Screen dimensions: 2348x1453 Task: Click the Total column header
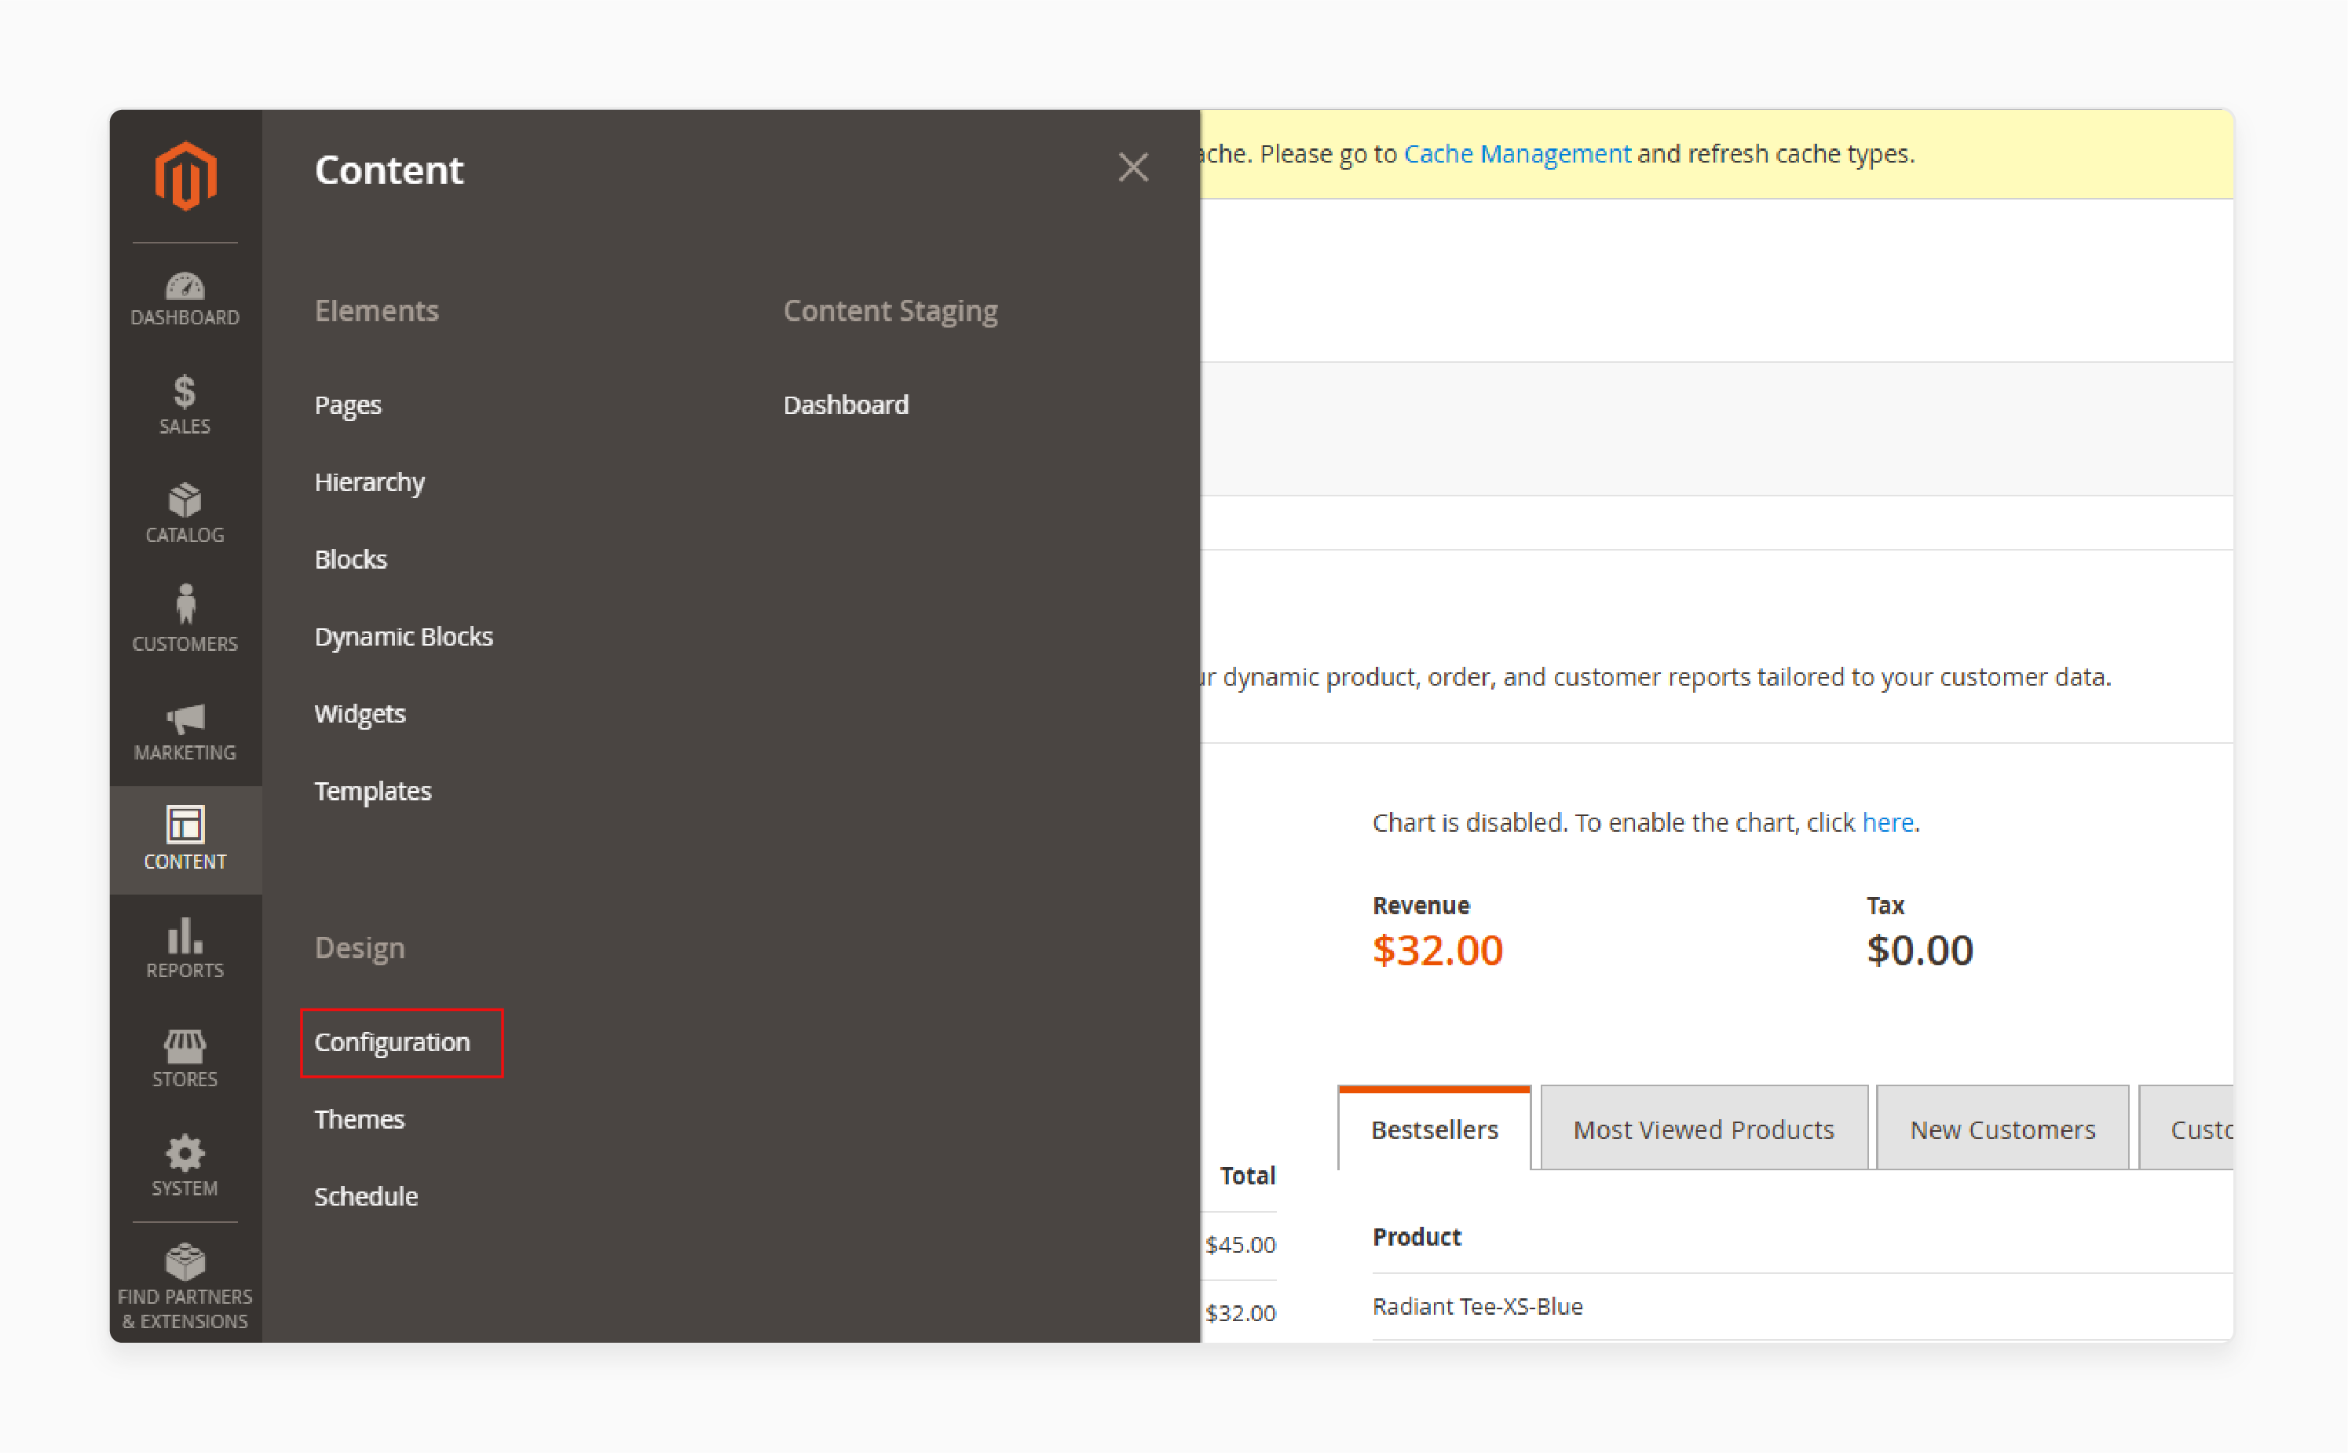(1248, 1175)
